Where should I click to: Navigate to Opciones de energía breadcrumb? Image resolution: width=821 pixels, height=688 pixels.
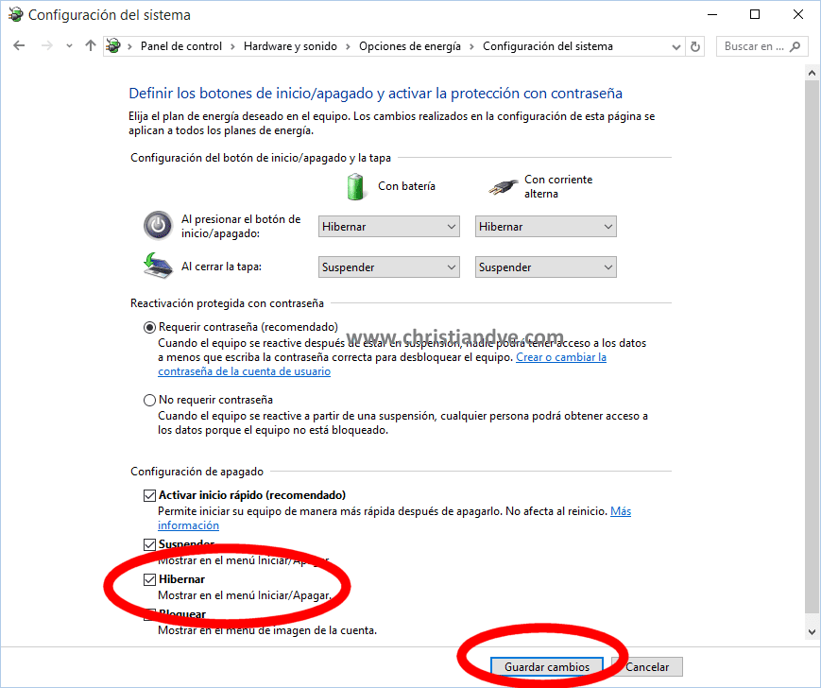[410, 46]
